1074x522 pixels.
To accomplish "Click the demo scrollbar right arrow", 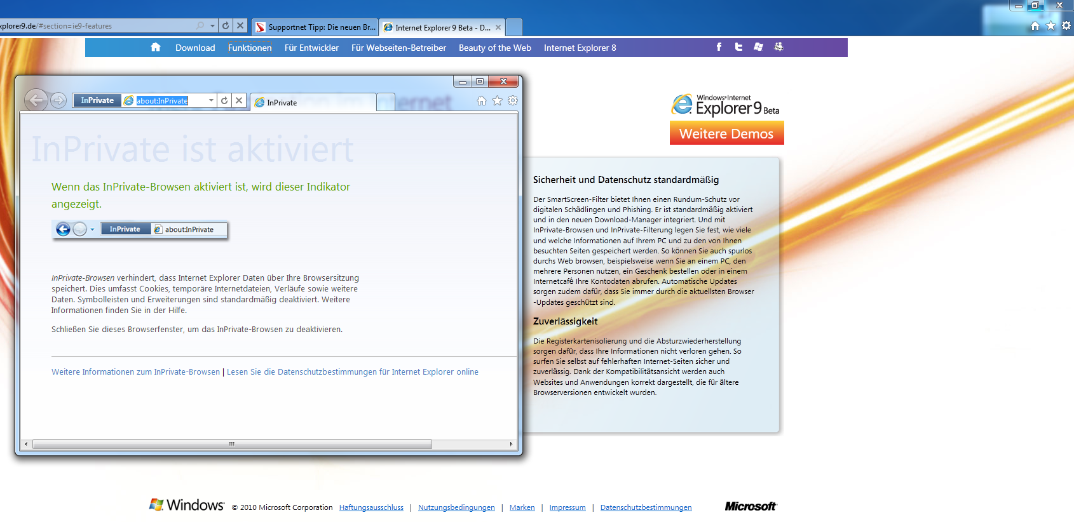I will (x=511, y=444).
